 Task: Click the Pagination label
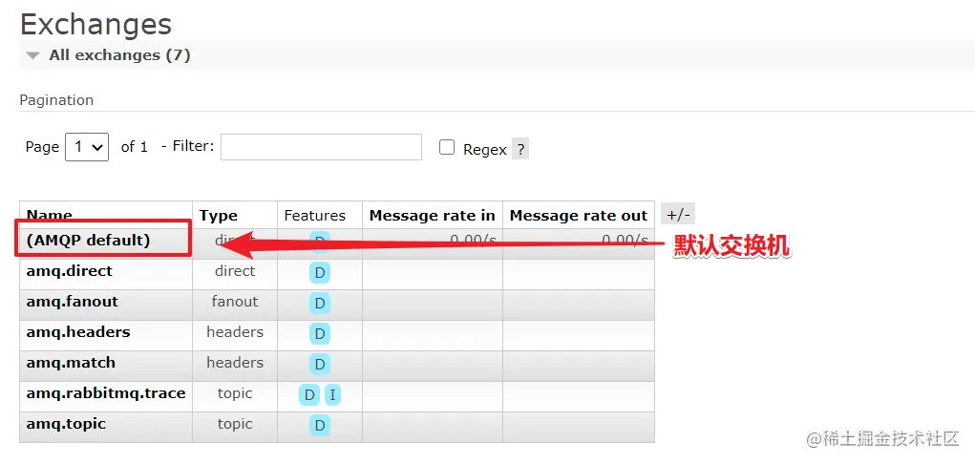[x=56, y=100]
